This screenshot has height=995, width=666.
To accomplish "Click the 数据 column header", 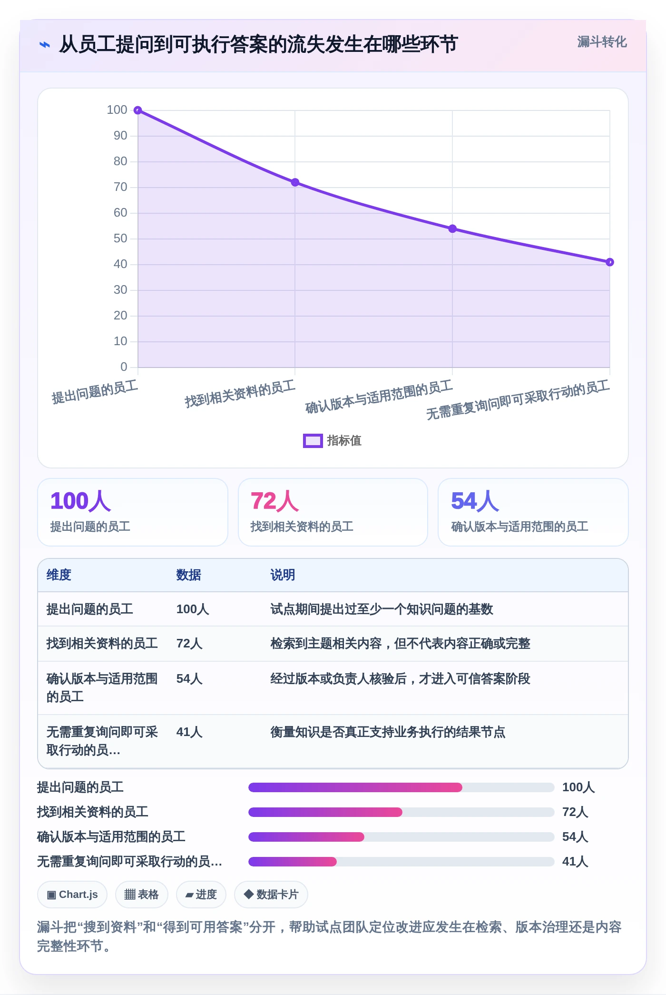I will click(x=189, y=575).
